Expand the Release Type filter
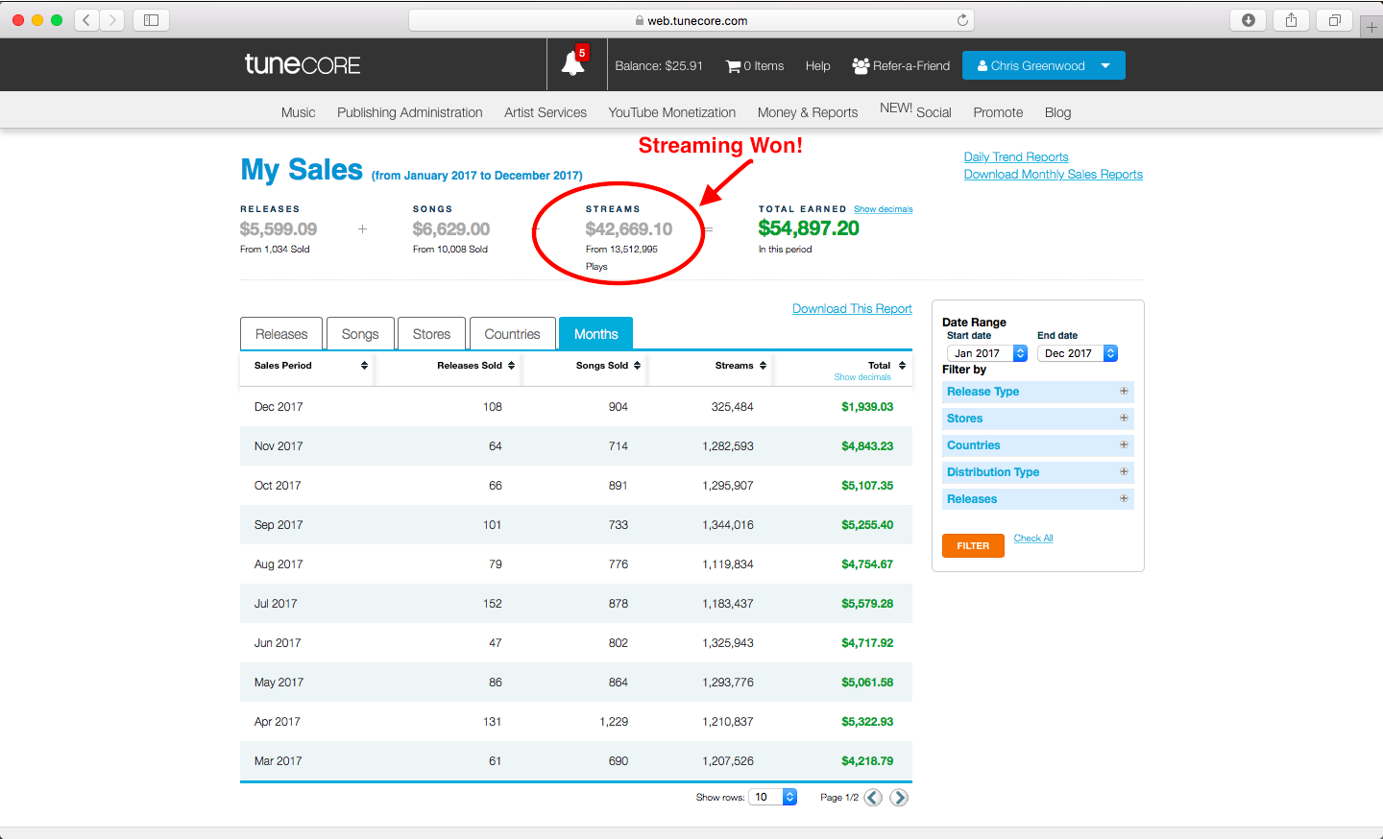 pyautogui.click(x=1038, y=392)
